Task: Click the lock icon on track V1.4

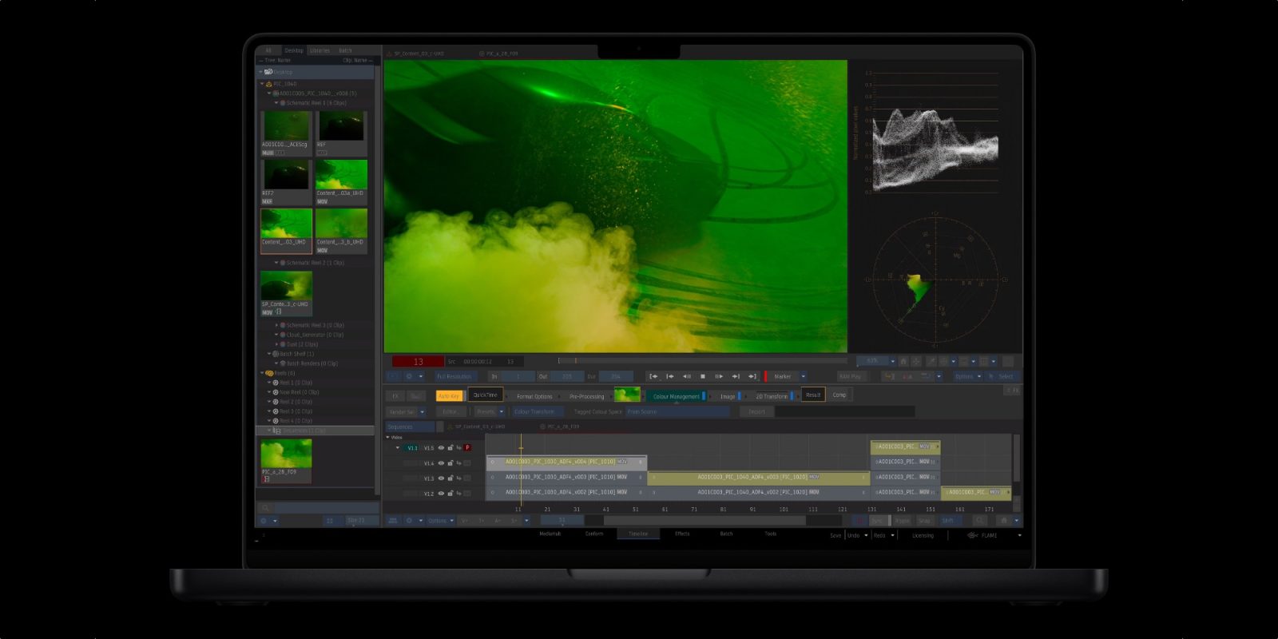Action: tap(450, 463)
